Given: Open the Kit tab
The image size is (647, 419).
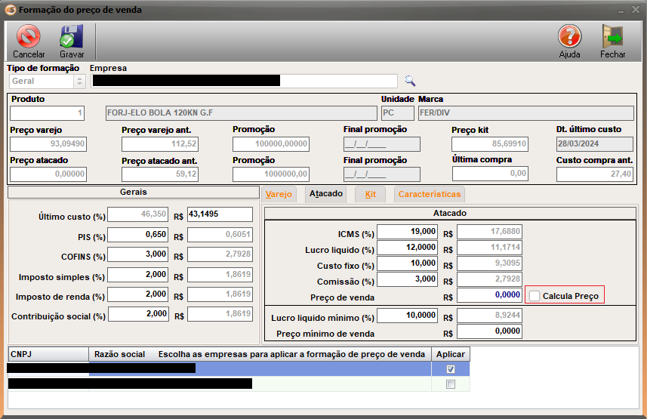Looking at the screenshot, I should click(x=370, y=194).
